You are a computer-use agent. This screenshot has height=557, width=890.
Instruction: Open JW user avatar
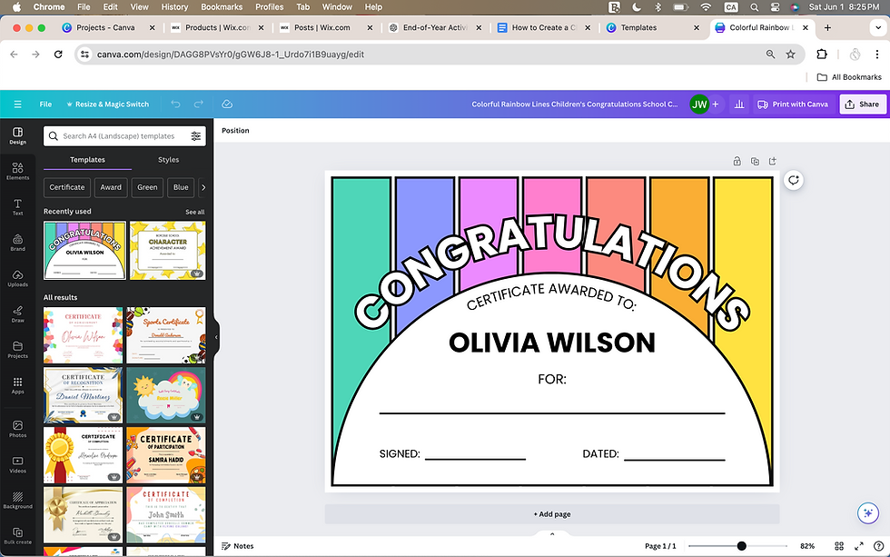[x=699, y=104]
